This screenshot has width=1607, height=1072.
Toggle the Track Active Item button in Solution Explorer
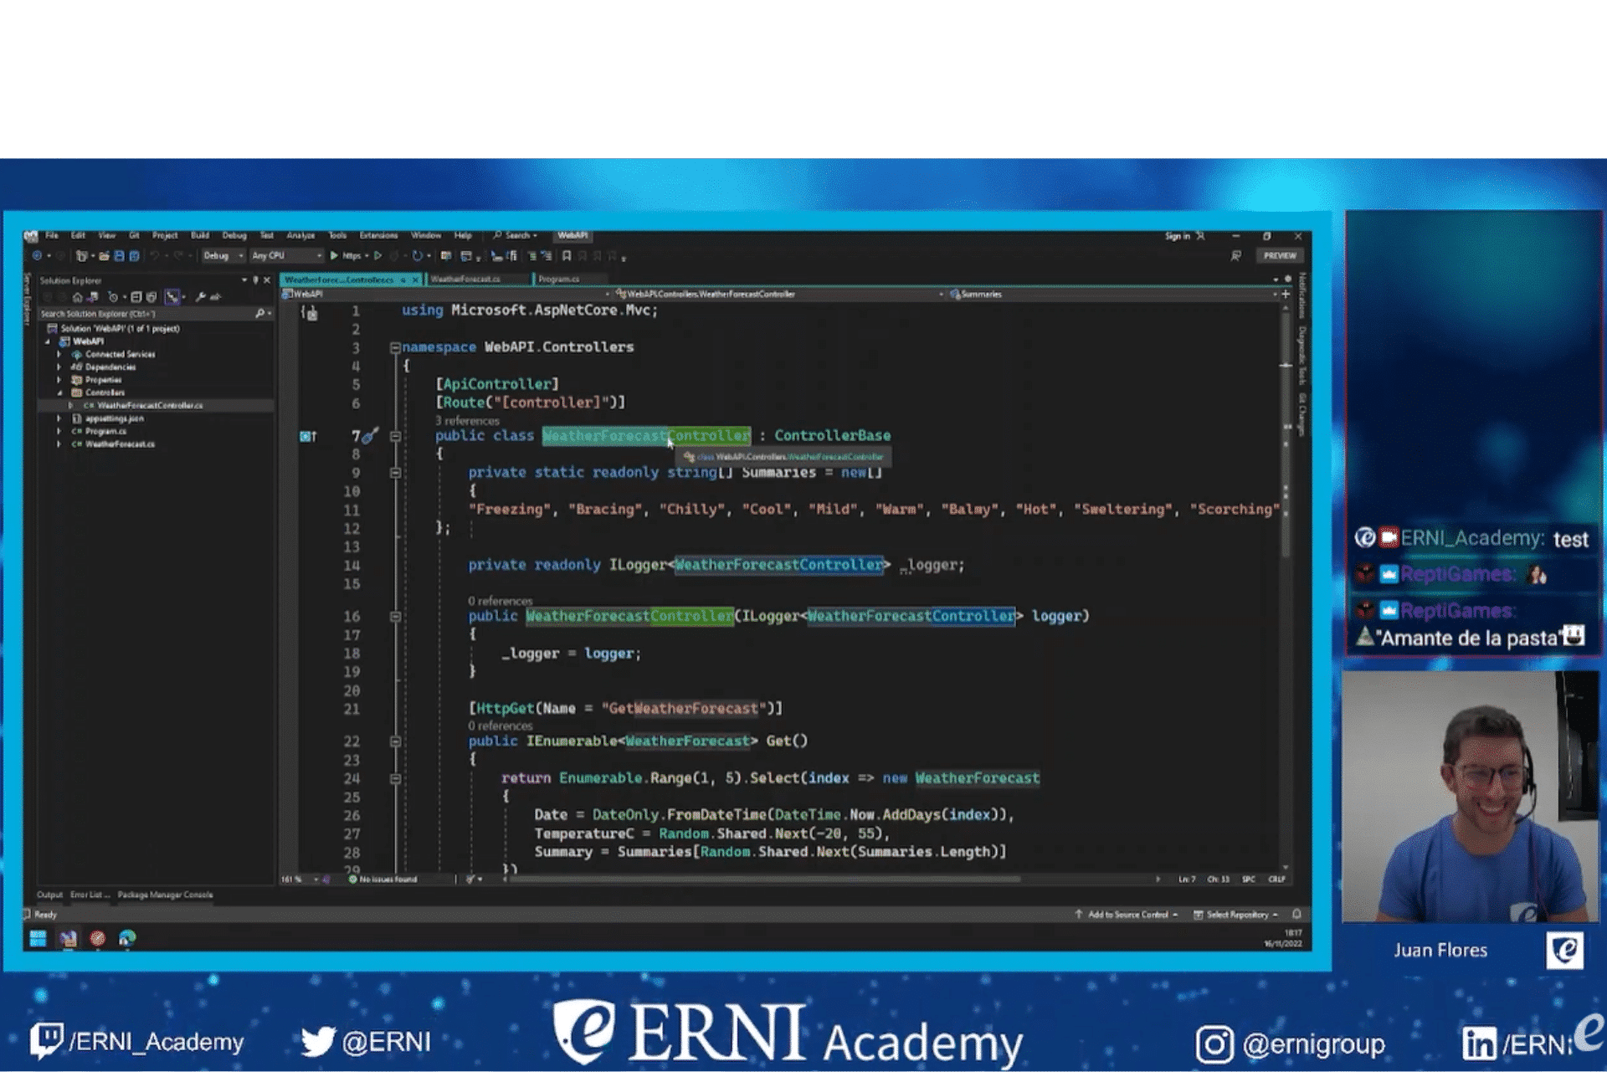coord(172,297)
